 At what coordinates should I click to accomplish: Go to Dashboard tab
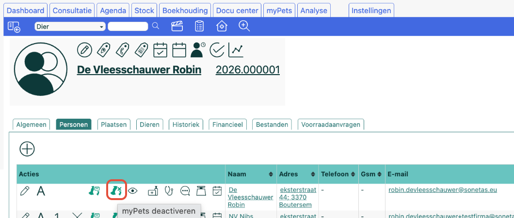click(x=26, y=11)
